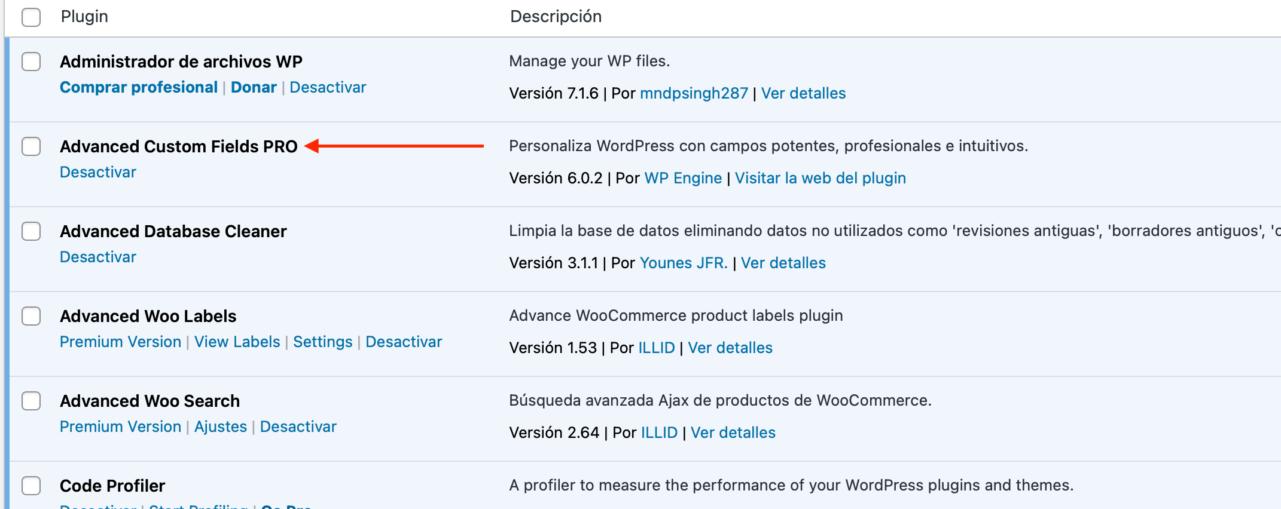Open ILLID author link for Advanced Woo Search

(659, 433)
